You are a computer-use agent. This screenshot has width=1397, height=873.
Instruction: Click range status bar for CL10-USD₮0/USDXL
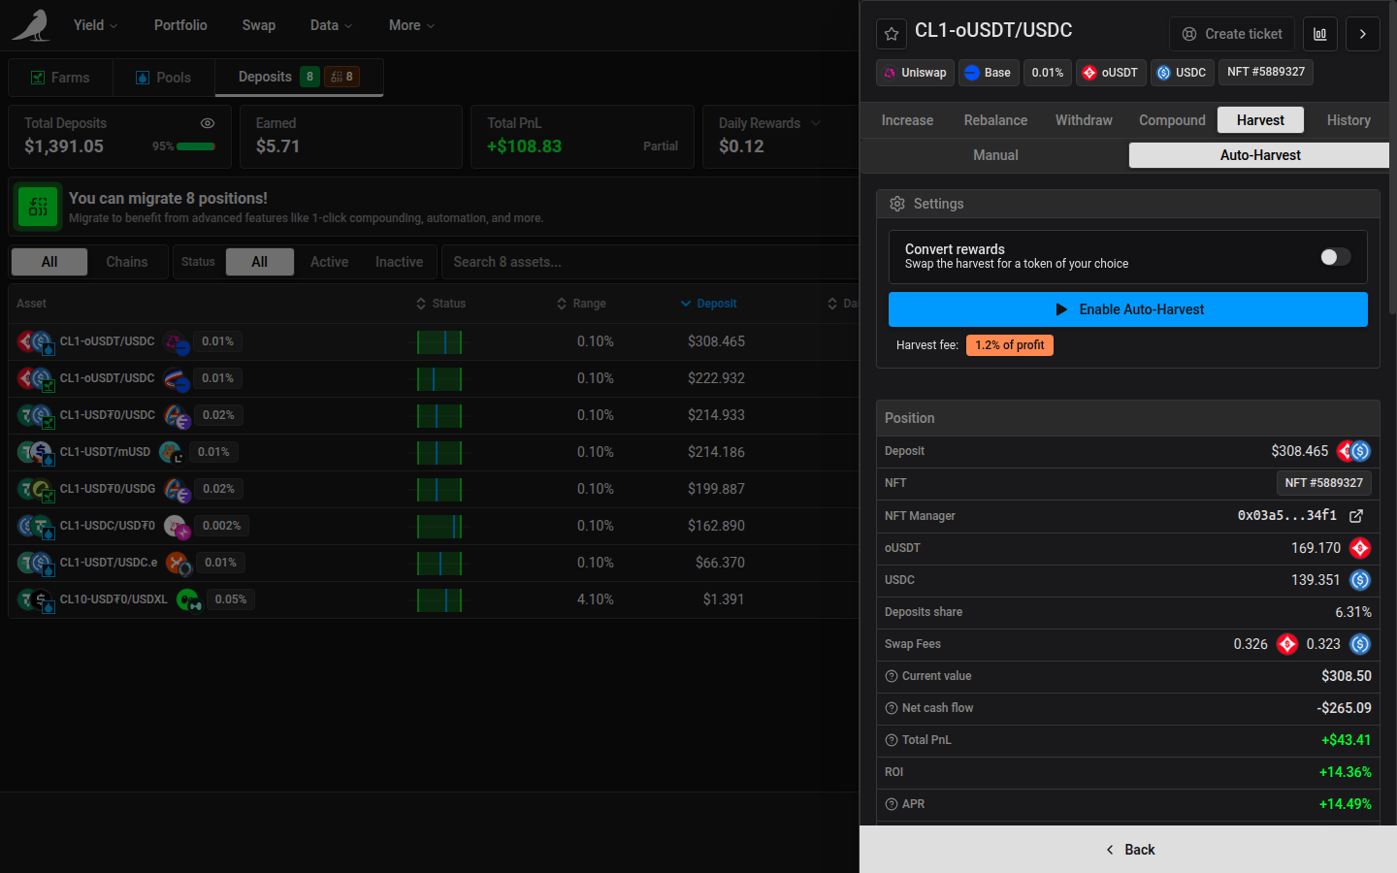tap(439, 599)
